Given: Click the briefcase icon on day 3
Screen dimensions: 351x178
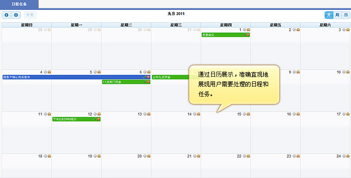Looking at the screenshot, I should 348,30.
